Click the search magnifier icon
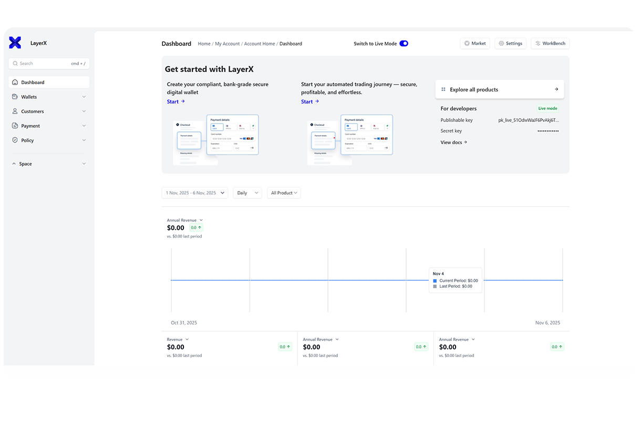 [15, 64]
